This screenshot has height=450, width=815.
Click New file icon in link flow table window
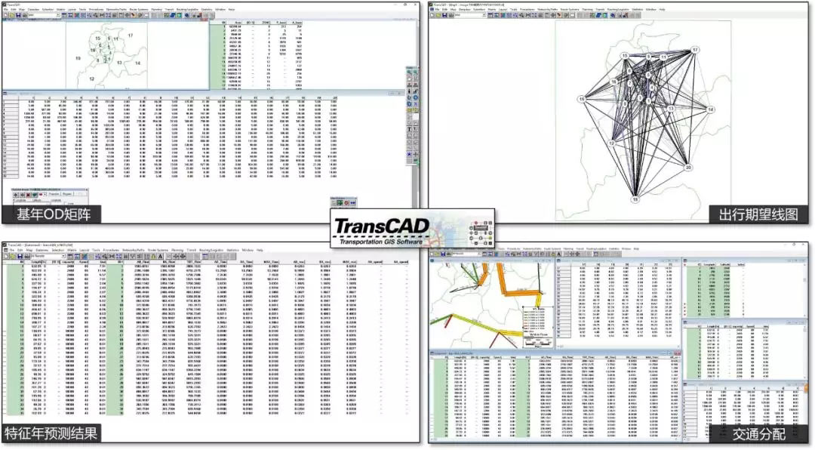tap(6, 256)
